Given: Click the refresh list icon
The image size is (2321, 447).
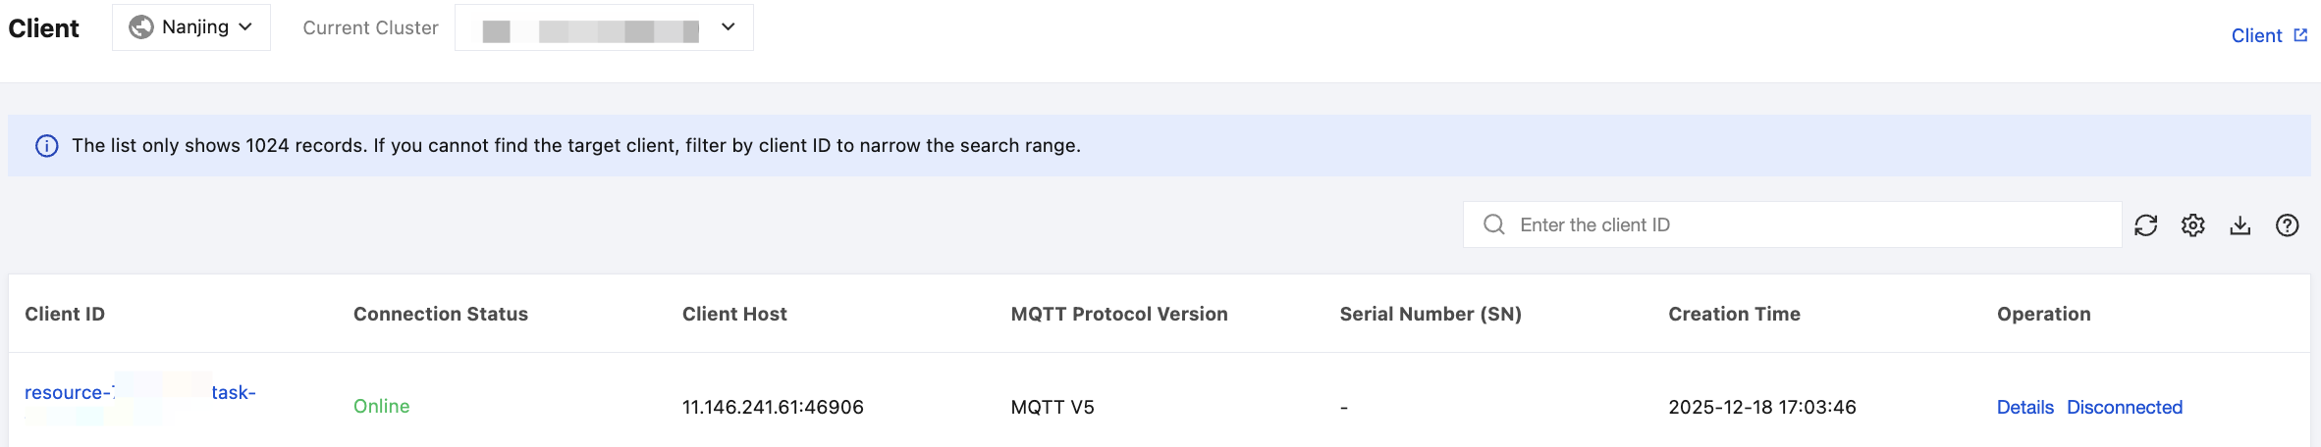Looking at the screenshot, I should click(2145, 225).
